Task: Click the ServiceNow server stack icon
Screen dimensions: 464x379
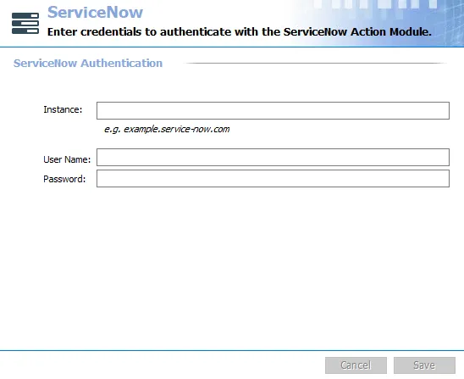Action: pos(25,23)
